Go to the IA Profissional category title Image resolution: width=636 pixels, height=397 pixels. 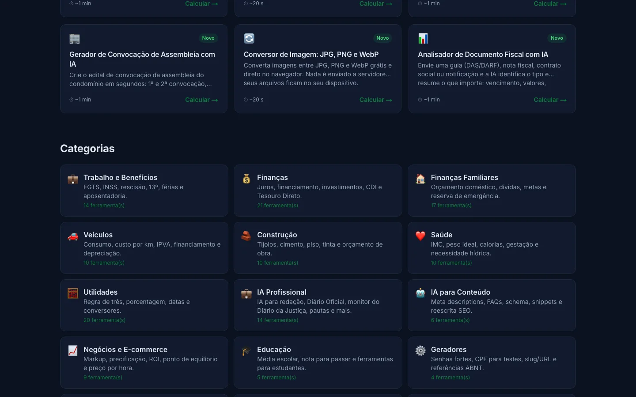[x=282, y=292]
